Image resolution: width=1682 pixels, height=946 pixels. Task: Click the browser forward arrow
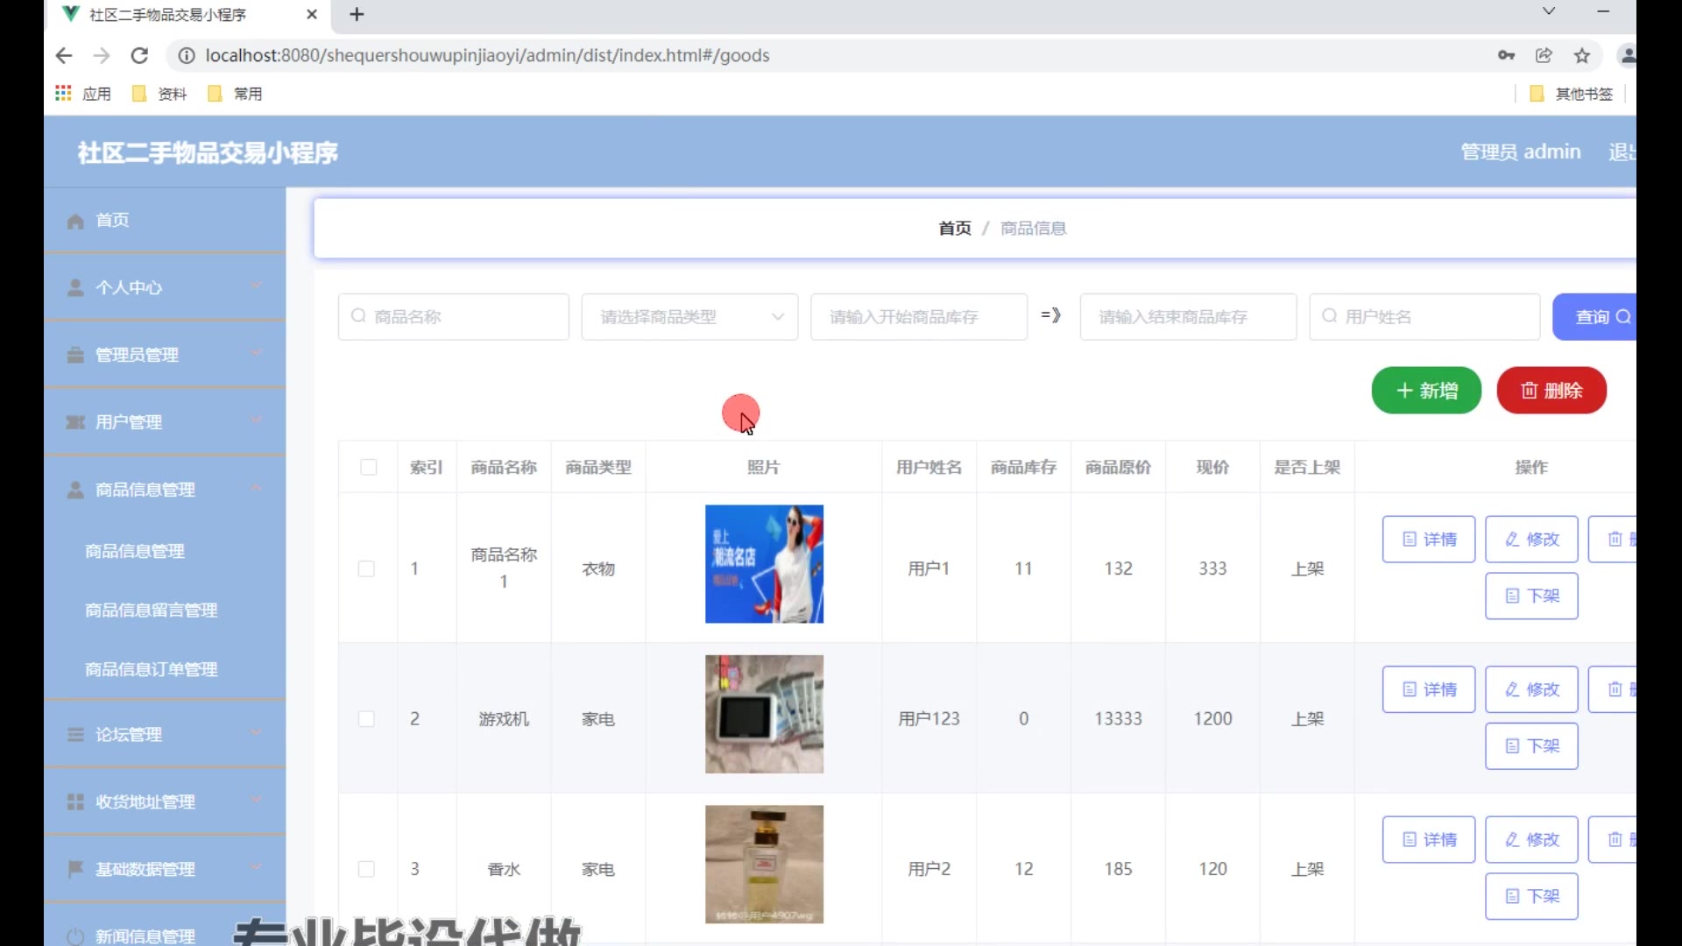tap(102, 55)
